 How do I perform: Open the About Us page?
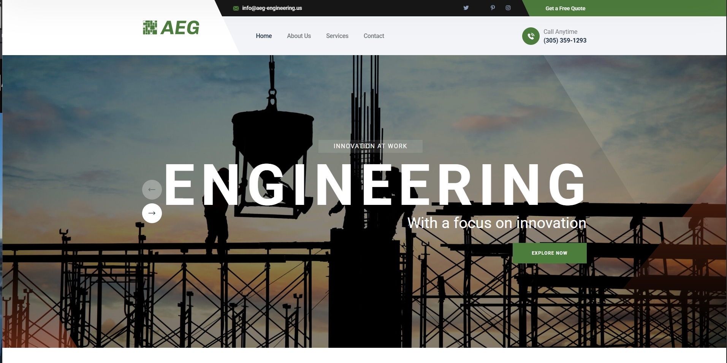pos(299,36)
